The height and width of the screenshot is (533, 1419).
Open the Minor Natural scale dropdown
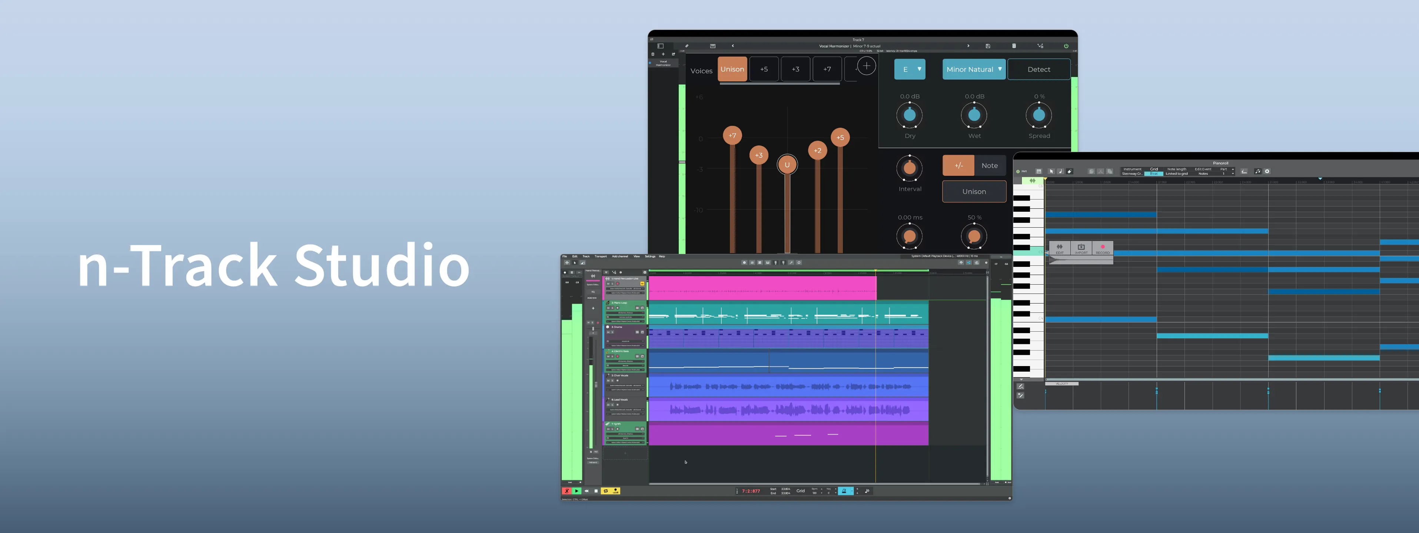click(x=974, y=69)
